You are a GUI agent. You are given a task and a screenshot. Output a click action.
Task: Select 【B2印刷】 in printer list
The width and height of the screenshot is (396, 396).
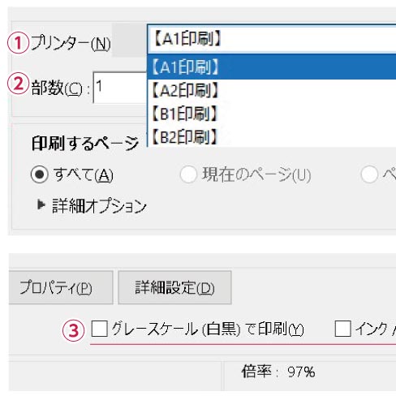click(272, 136)
